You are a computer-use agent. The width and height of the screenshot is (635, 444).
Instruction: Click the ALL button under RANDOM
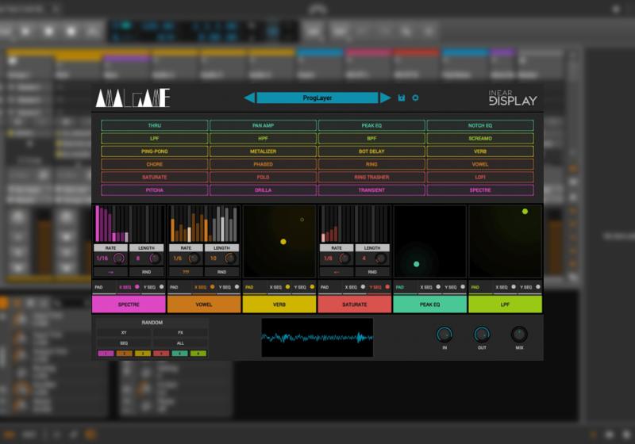point(180,343)
